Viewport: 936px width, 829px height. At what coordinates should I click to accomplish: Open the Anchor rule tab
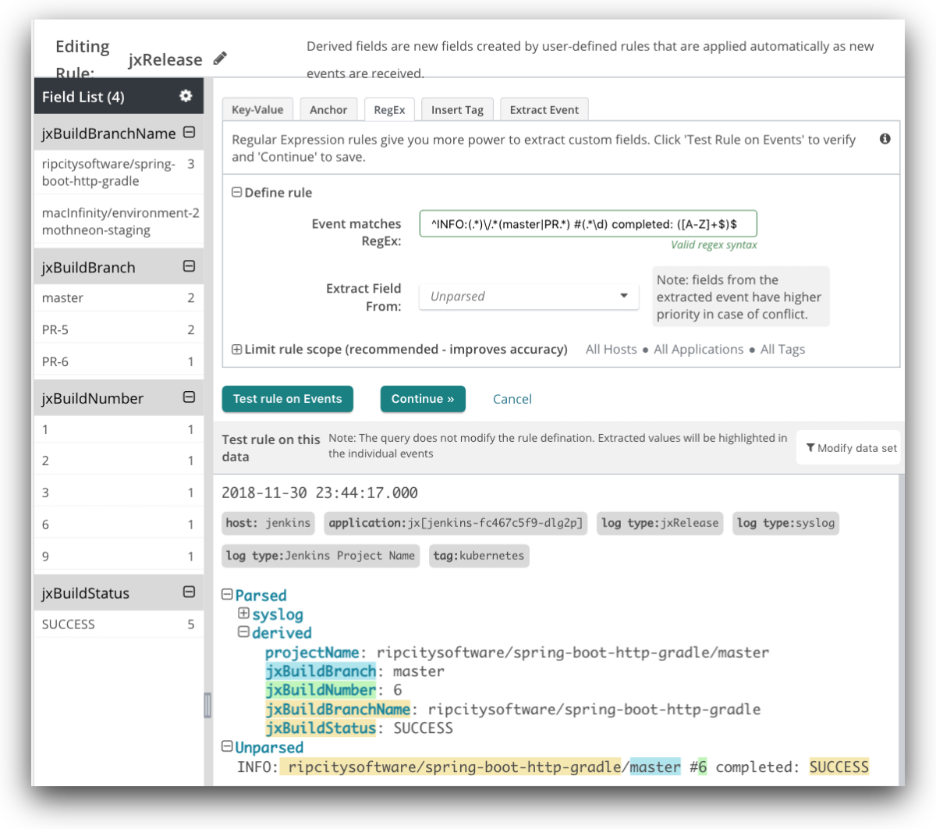pos(328,109)
